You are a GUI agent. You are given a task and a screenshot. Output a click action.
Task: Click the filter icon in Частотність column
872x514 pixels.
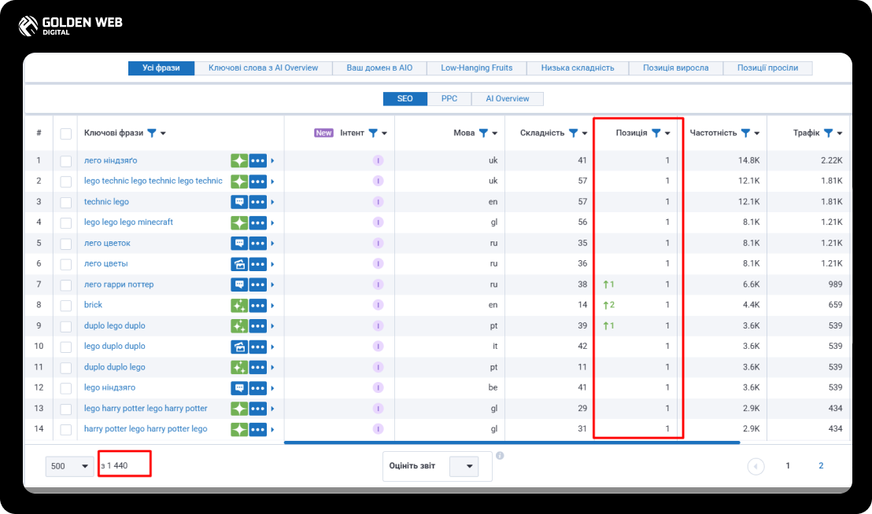coord(746,134)
